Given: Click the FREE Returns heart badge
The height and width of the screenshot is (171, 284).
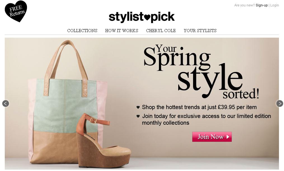Looking at the screenshot, I should tap(16, 11).
